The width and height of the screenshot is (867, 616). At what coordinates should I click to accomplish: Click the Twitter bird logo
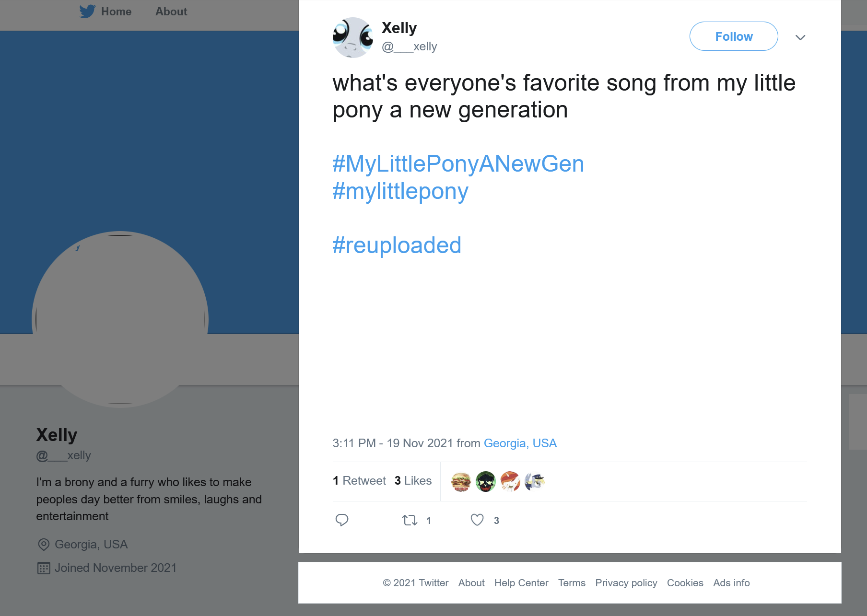click(x=87, y=12)
